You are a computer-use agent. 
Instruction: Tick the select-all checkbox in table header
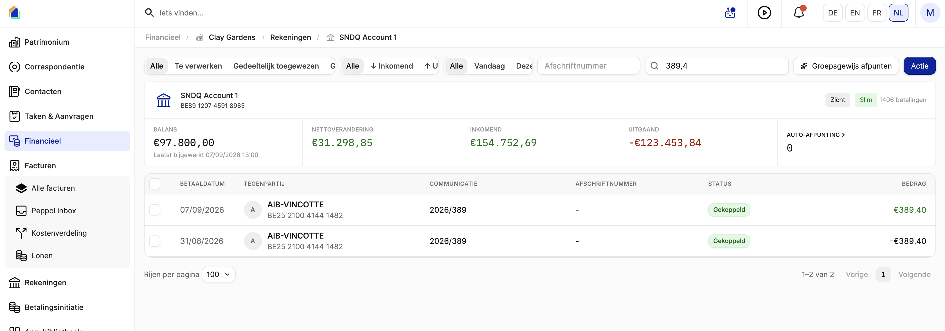point(155,184)
